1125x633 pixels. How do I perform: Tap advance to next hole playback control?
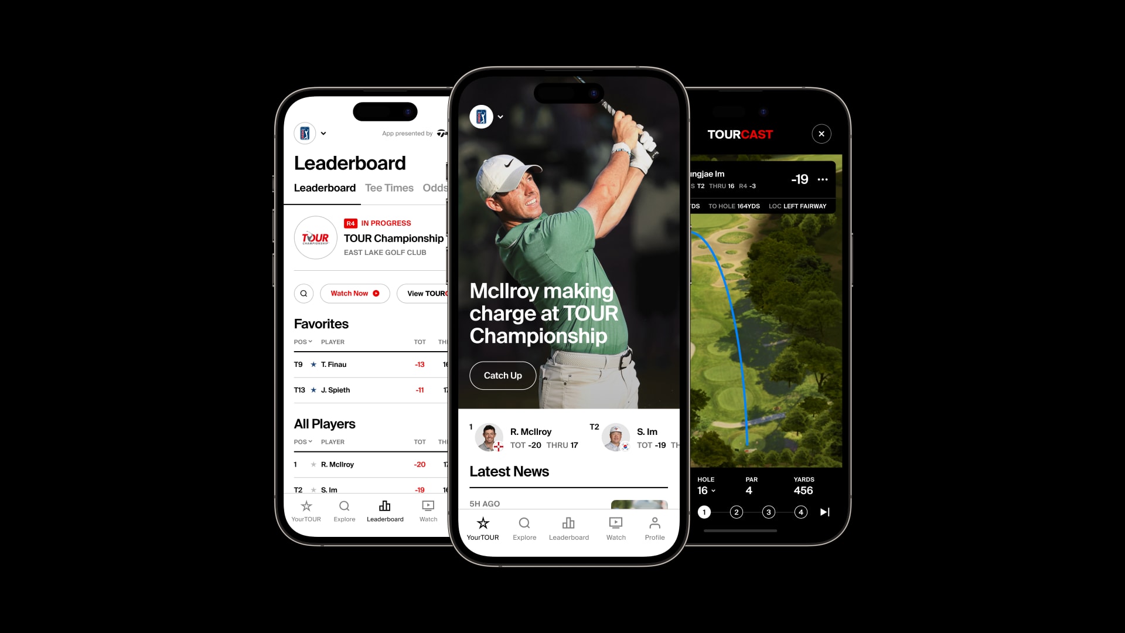tap(826, 512)
